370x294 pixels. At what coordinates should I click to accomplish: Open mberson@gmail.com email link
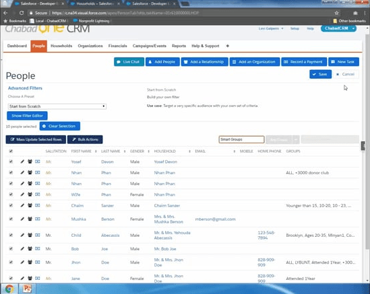tap(215, 219)
